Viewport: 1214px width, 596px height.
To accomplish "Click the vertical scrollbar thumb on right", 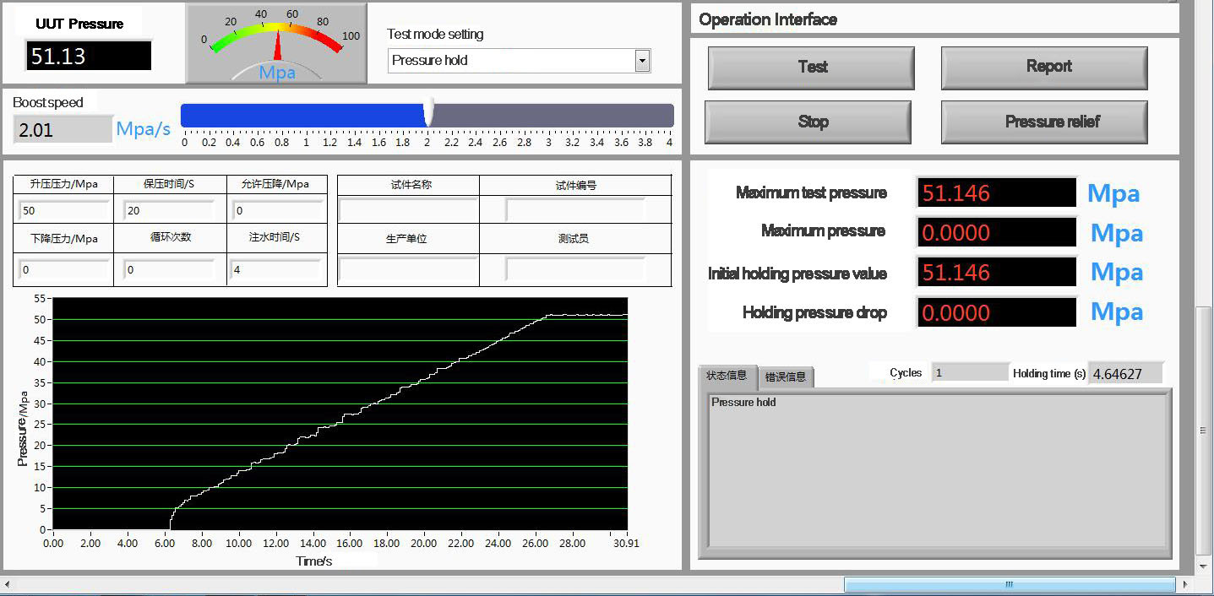I will [x=1204, y=430].
